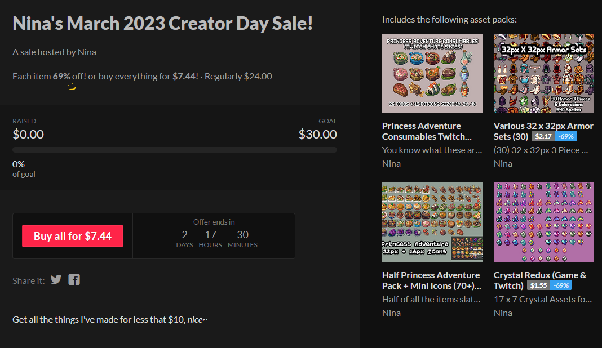Image resolution: width=602 pixels, height=348 pixels.
Task: Click Half Princess Adventure Pack title link
Action: click(x=431, y=280)
